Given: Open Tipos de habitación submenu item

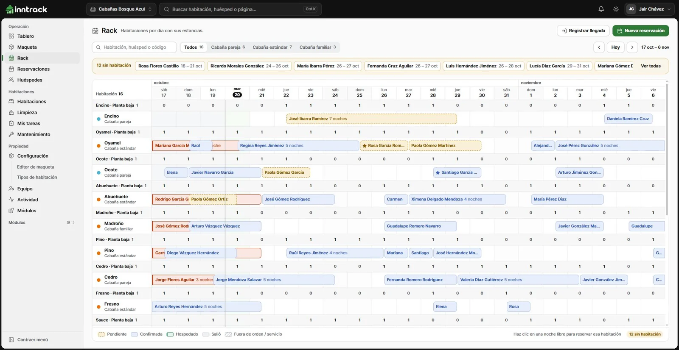Looking at the screenshot, I should pos(37,177).
